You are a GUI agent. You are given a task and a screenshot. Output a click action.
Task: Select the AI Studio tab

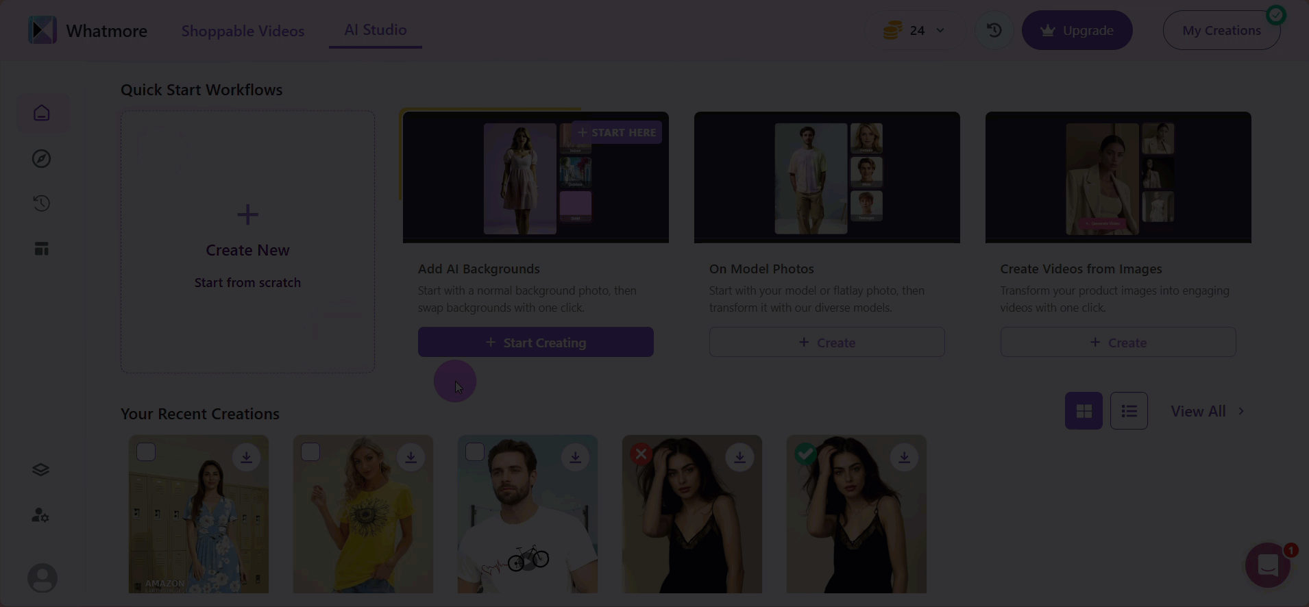point(376,30)
